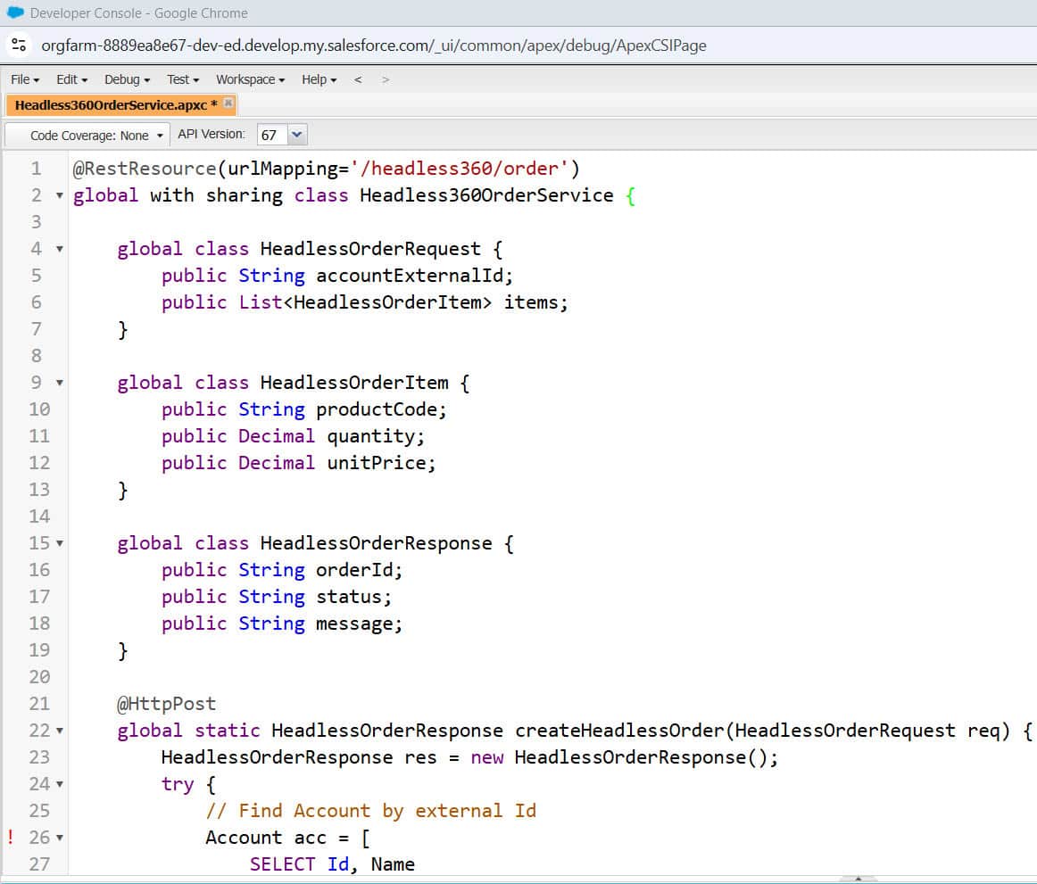Viewport: 1037px width, 884px height.
Task: Collapse the try block at line 24
Action: coord(60,784)
